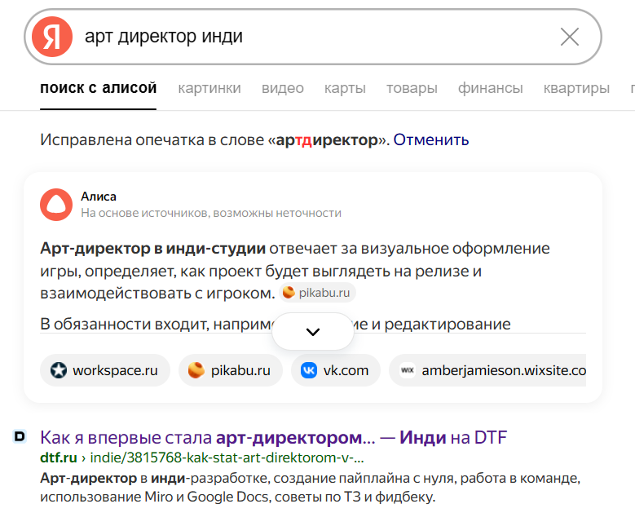Click the Yandex logo icon
Screen dimensions: 635x526
tap(52, 37)
